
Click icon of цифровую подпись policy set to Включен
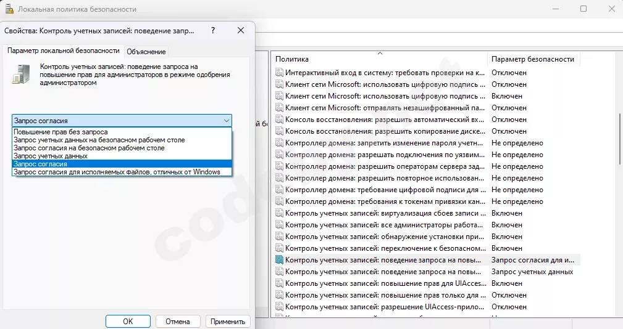[x=279, y=96]
